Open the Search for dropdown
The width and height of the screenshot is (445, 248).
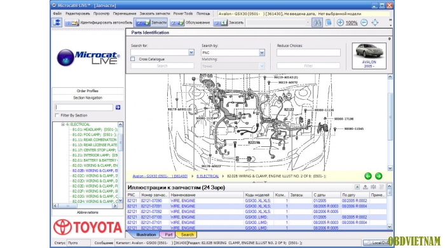tap(191, 52)
